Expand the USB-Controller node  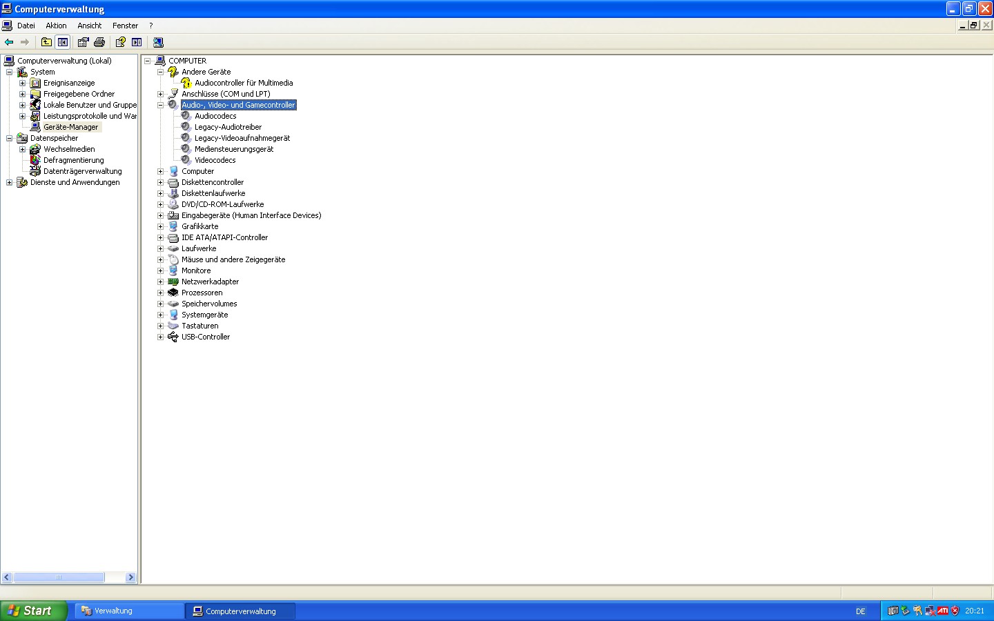(161, 337)
